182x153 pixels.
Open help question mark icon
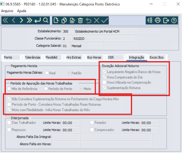click(174, 20)
